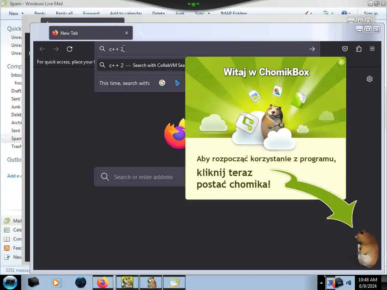The image size is (387, 290).
Task: Click Add to calendar in Live Mail
Action: [126, 13]
